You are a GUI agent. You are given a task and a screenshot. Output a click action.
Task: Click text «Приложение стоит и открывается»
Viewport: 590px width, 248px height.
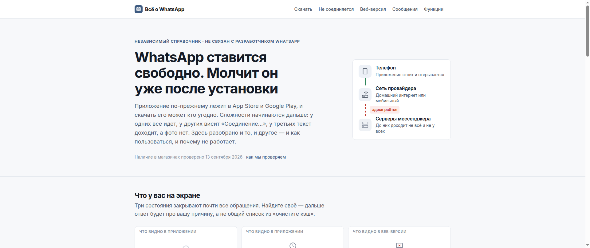tap(410, 75)
